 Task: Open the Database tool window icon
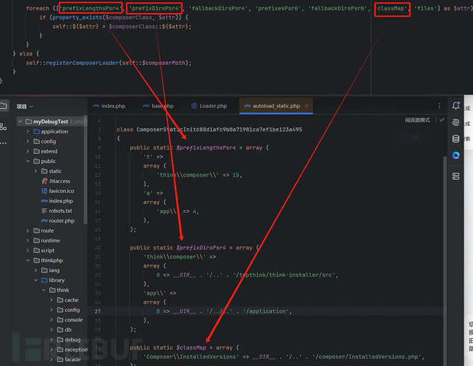click(456, 139)
